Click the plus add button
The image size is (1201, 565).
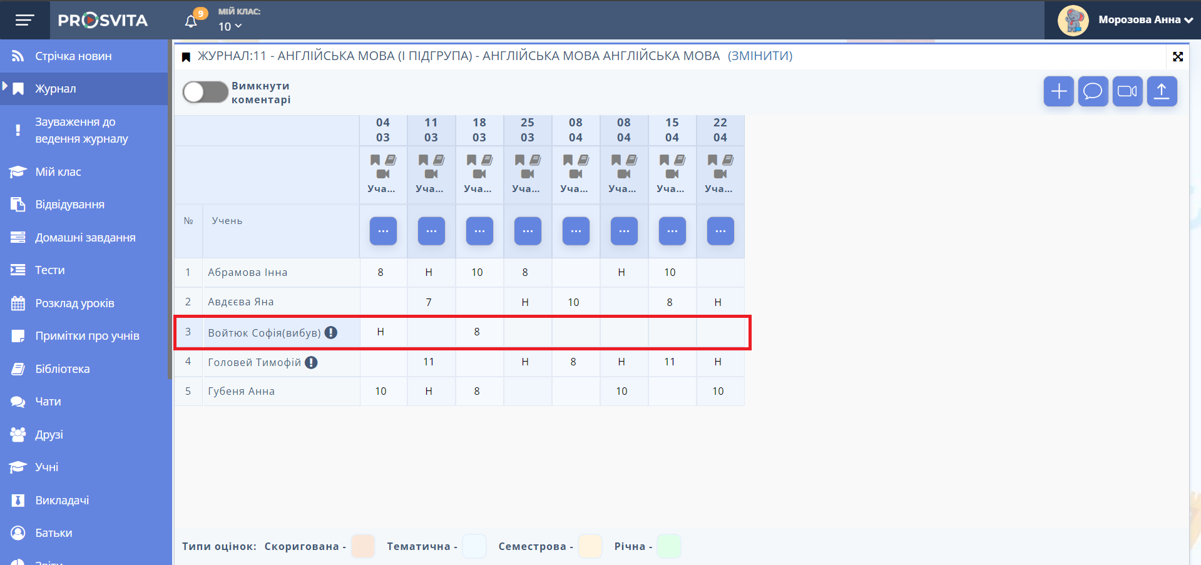point(1058,91)
